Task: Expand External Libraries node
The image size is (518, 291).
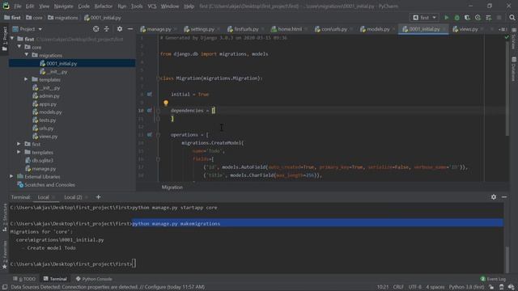Action: [x=12, y=176]
